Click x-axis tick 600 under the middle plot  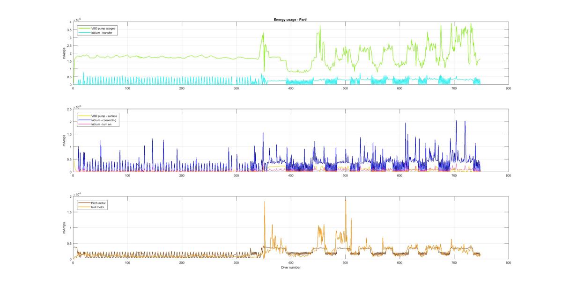click(x=399, y=176)
